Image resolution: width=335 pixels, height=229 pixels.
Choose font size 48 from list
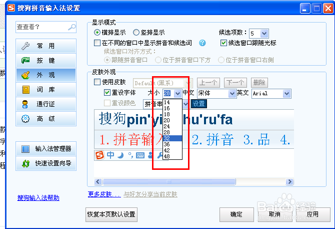pyautogui.click(x=172, y=156)
